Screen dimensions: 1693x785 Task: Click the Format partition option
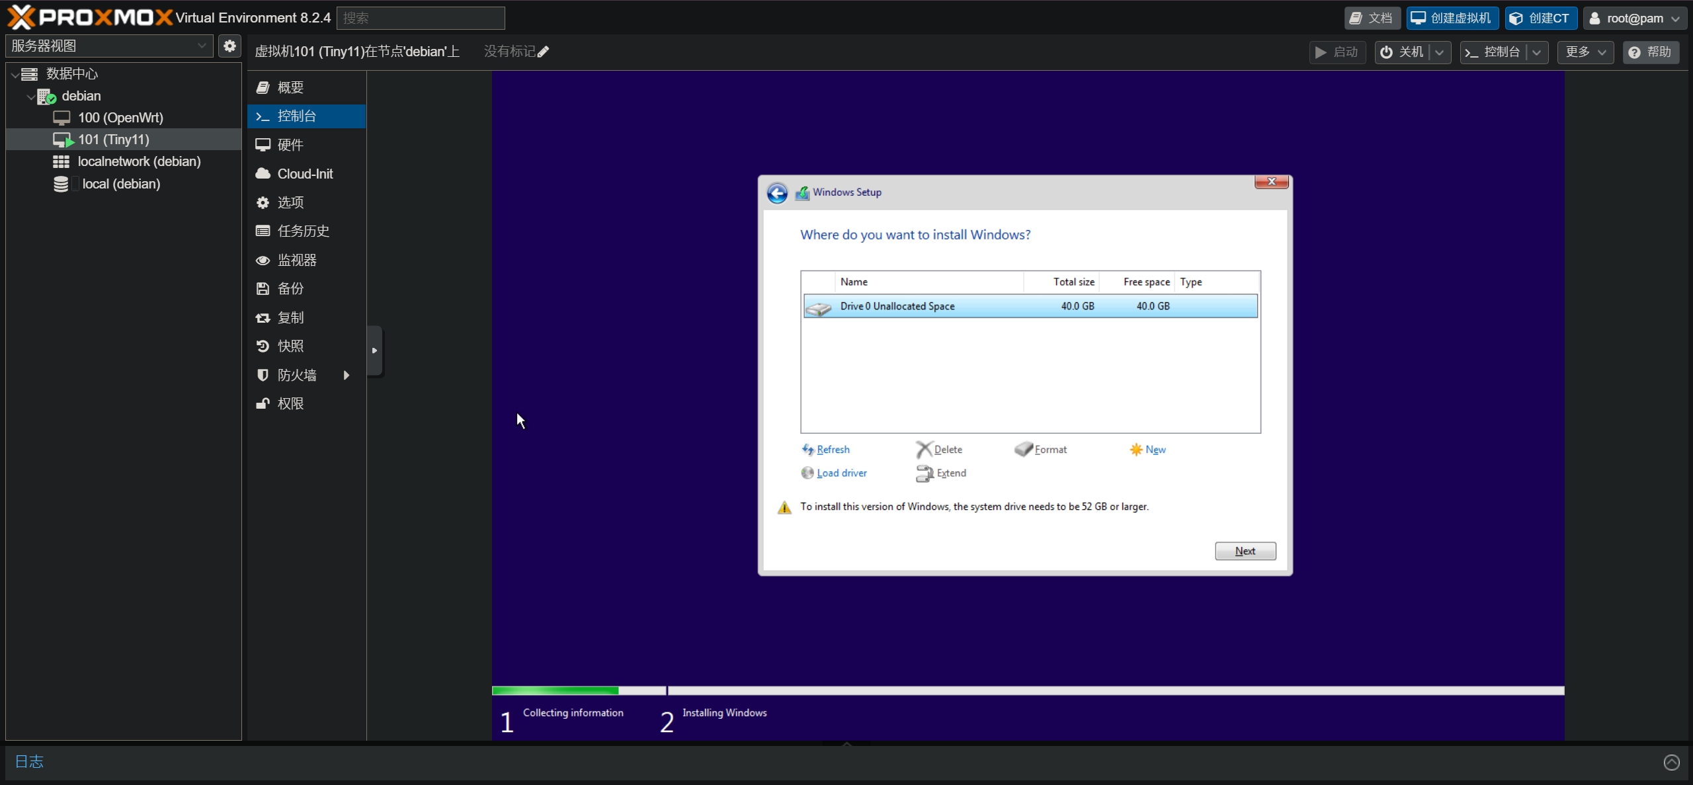click(1041, 450)
